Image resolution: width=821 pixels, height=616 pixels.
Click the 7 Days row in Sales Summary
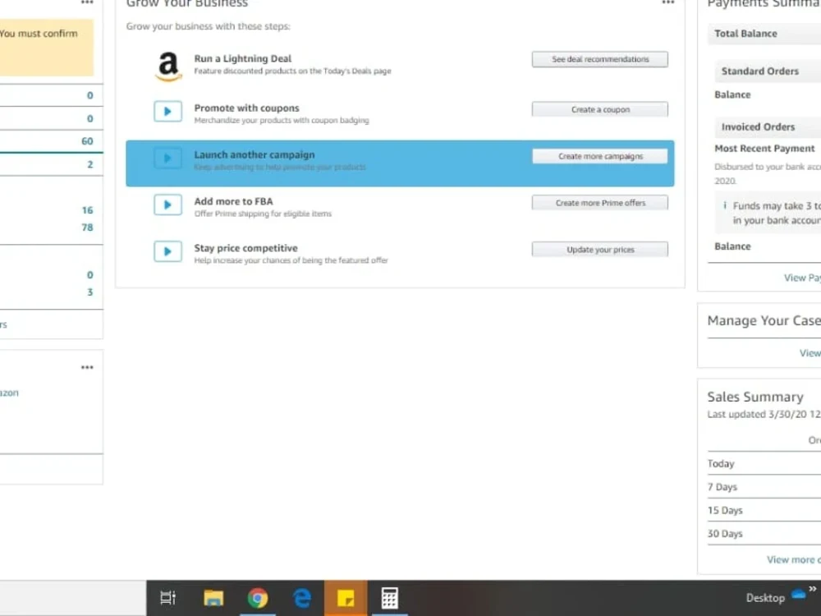click(764, 486)
